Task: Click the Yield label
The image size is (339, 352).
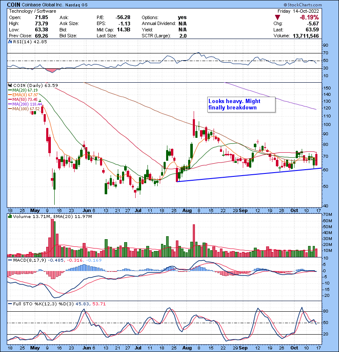Action: 147,30
